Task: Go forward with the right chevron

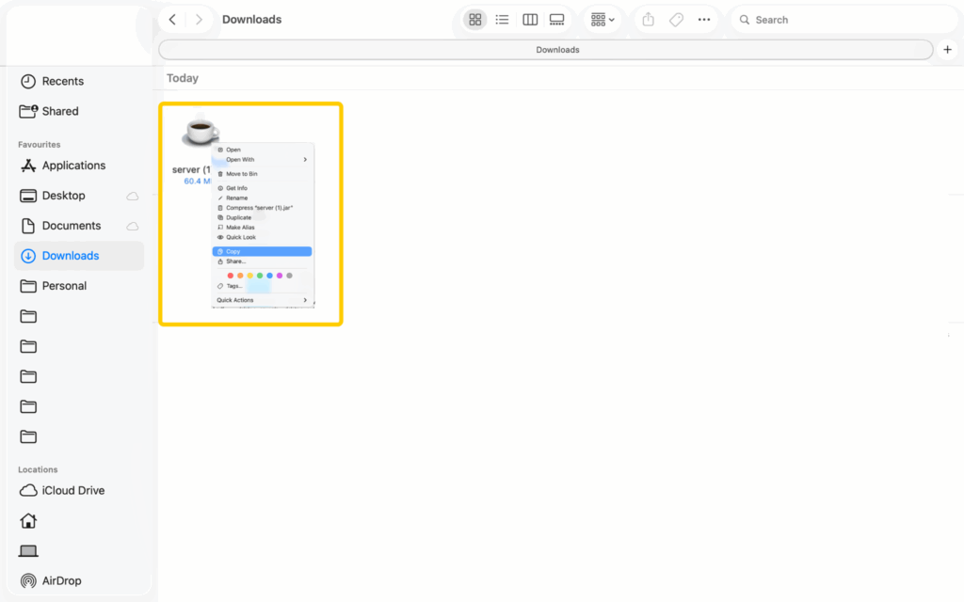Action: pos(199,20)
